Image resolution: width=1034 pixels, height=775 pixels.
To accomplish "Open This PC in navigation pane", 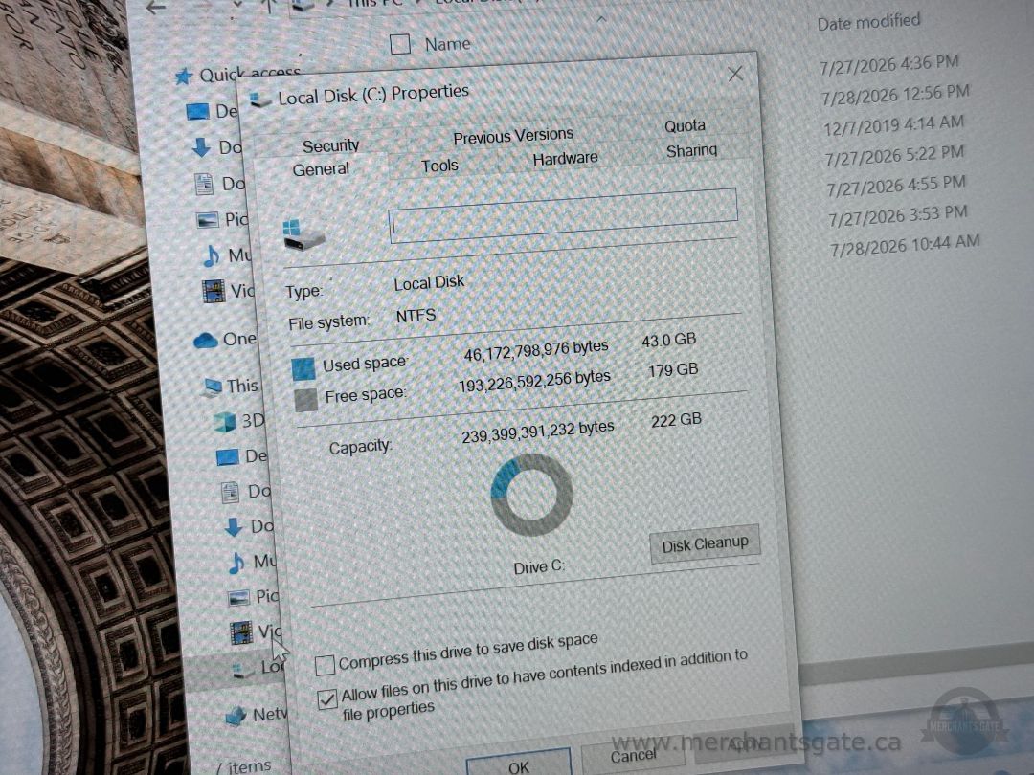I will [x=231, y=387].
